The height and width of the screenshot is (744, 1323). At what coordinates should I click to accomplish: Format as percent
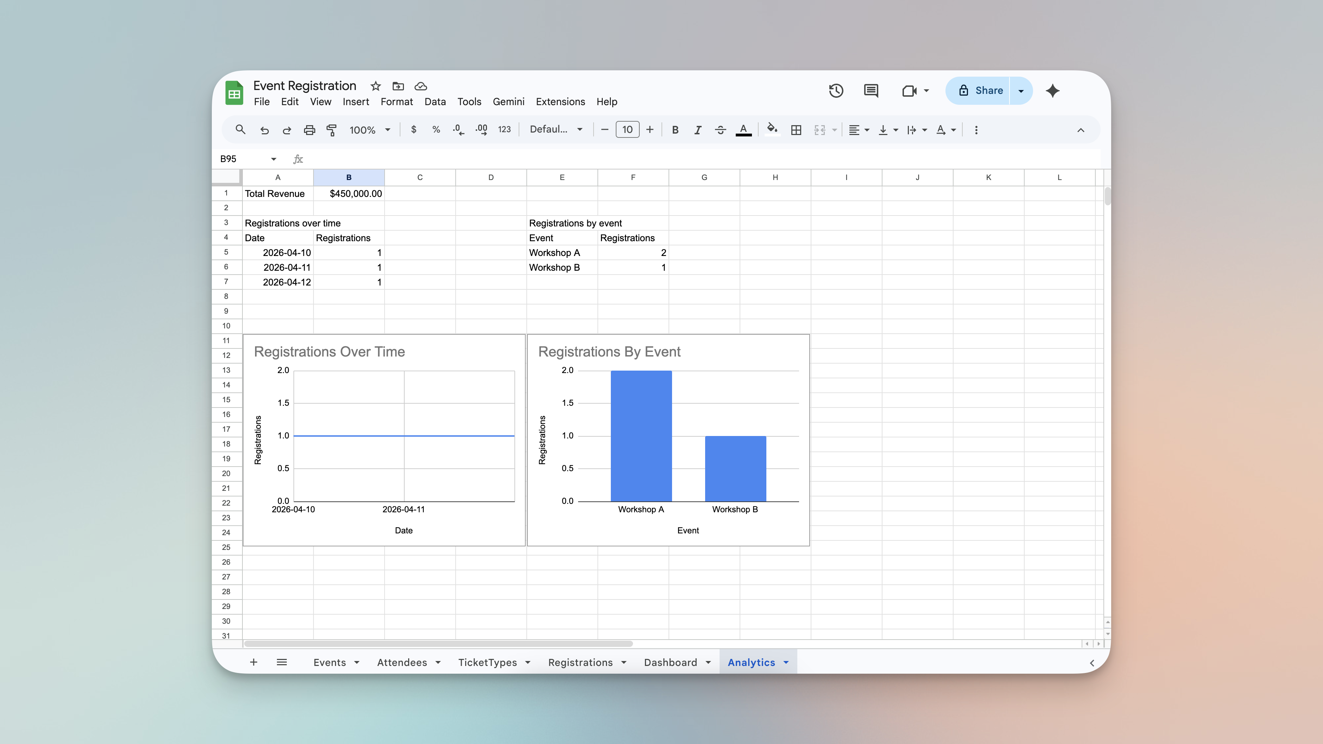pyautogui.click(x=436, y=130)
